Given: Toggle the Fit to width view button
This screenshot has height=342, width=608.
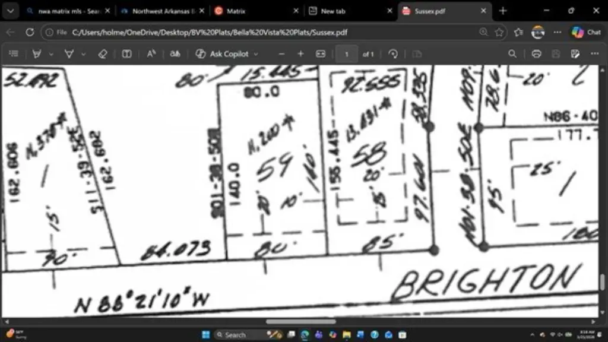Looking at the screenshot, I should 321,54.
